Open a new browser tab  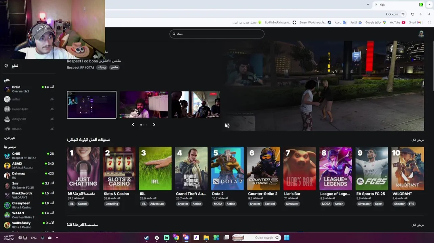pyautogui.click(x=368, y=4)
